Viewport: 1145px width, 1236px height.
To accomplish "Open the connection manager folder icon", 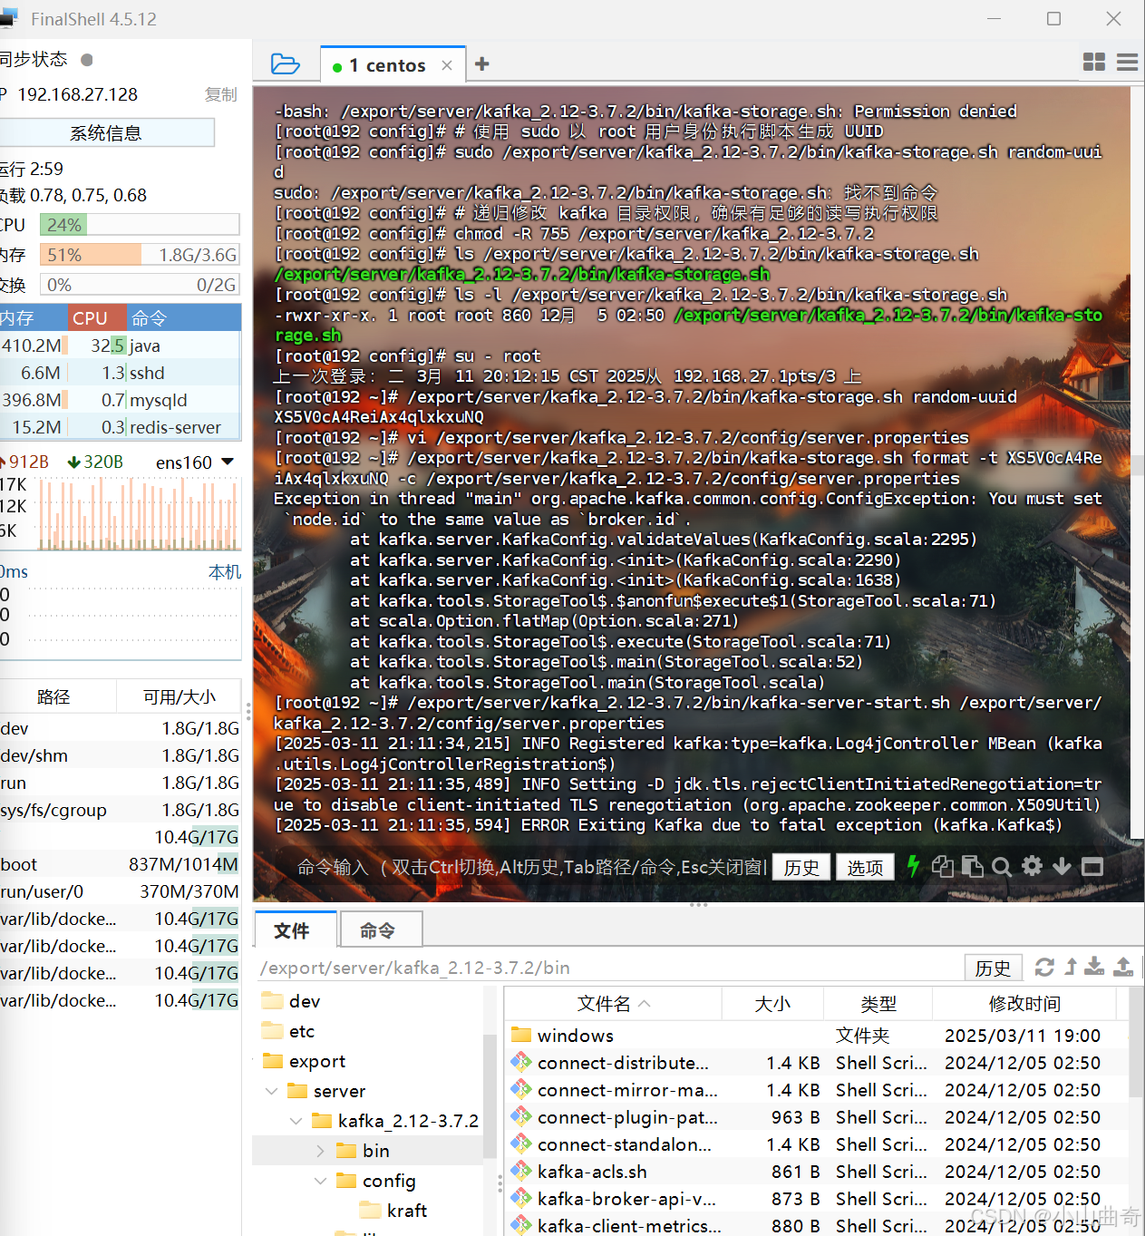I will (285, 64).
